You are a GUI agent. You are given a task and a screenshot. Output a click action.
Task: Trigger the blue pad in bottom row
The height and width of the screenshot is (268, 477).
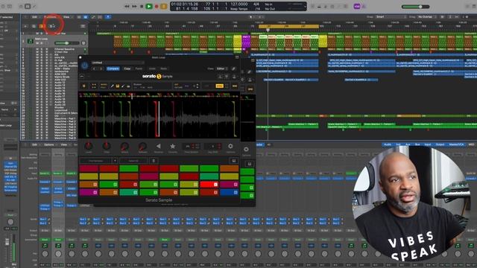point(229,192)
